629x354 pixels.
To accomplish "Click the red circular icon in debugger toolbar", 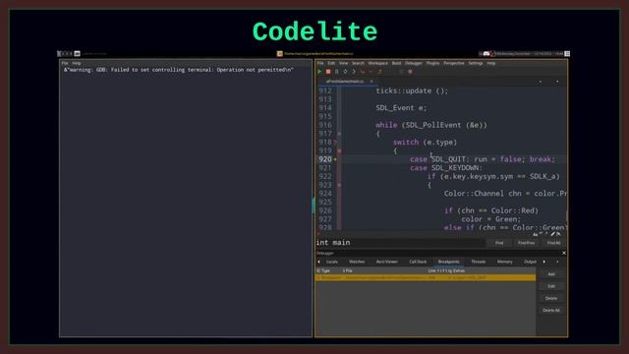I will [x=410, y=72].
